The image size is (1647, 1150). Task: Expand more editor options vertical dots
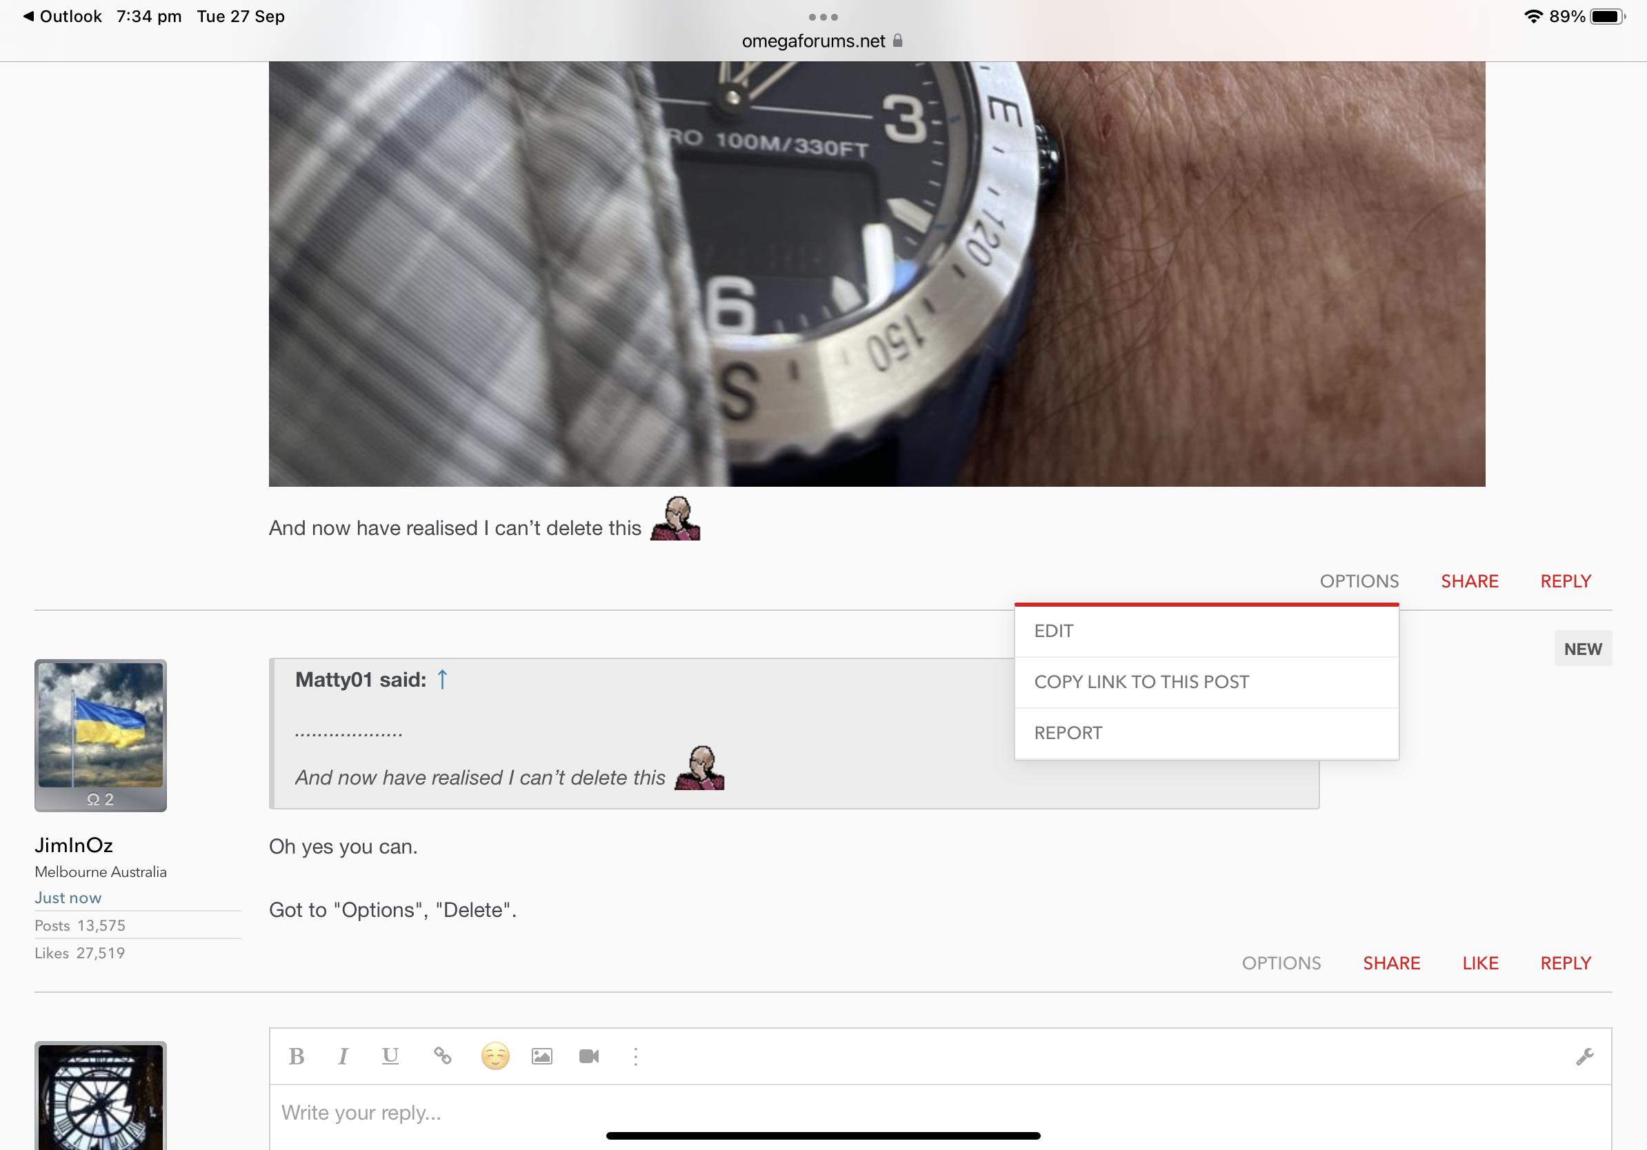pos(636,1056)
